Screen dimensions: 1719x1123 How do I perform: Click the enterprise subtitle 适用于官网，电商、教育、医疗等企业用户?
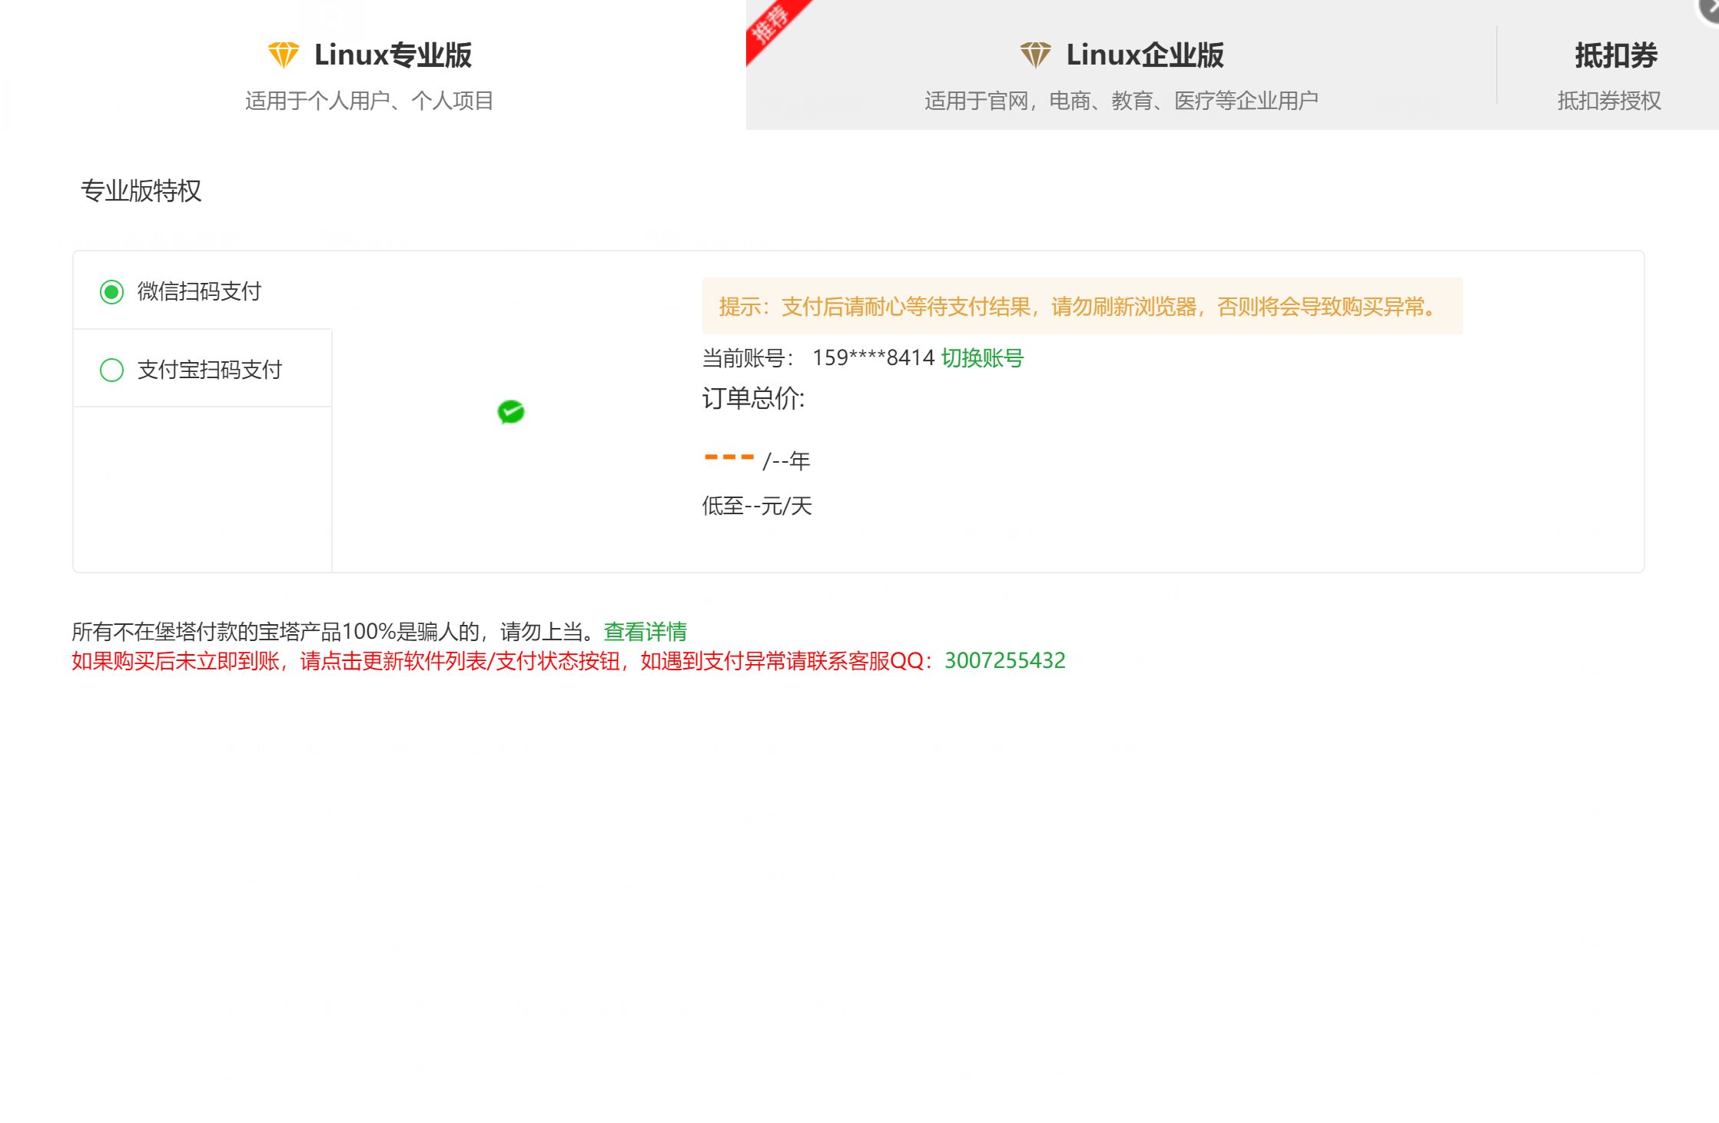tap(1121, 101)
